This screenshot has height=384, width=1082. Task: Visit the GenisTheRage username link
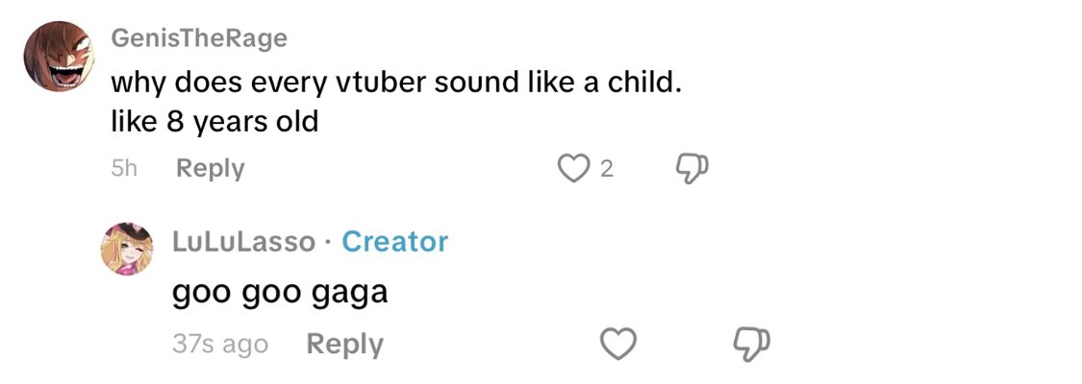[x=199, y=37]
